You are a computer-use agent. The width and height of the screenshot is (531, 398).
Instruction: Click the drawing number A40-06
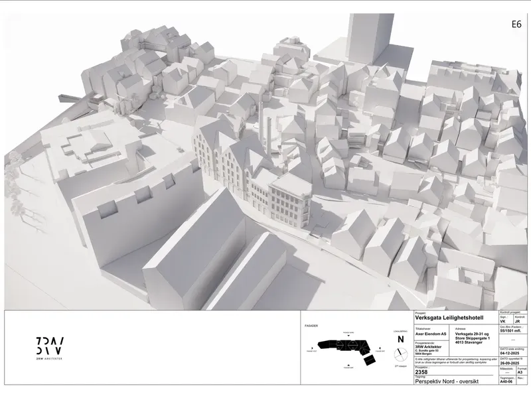coord(506,381)
